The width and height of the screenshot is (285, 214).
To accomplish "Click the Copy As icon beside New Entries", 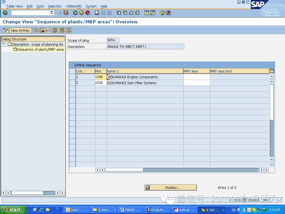I will 35,30.
